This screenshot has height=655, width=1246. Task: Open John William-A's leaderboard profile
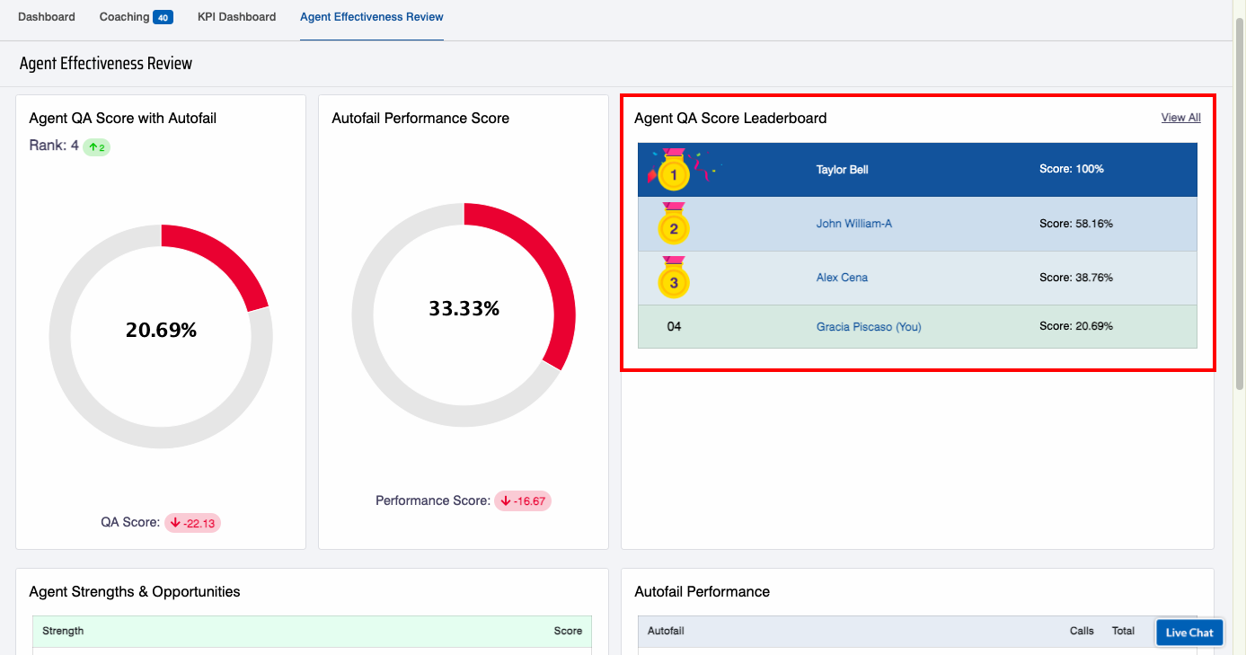pyautogui.click(x=853, y=224)
